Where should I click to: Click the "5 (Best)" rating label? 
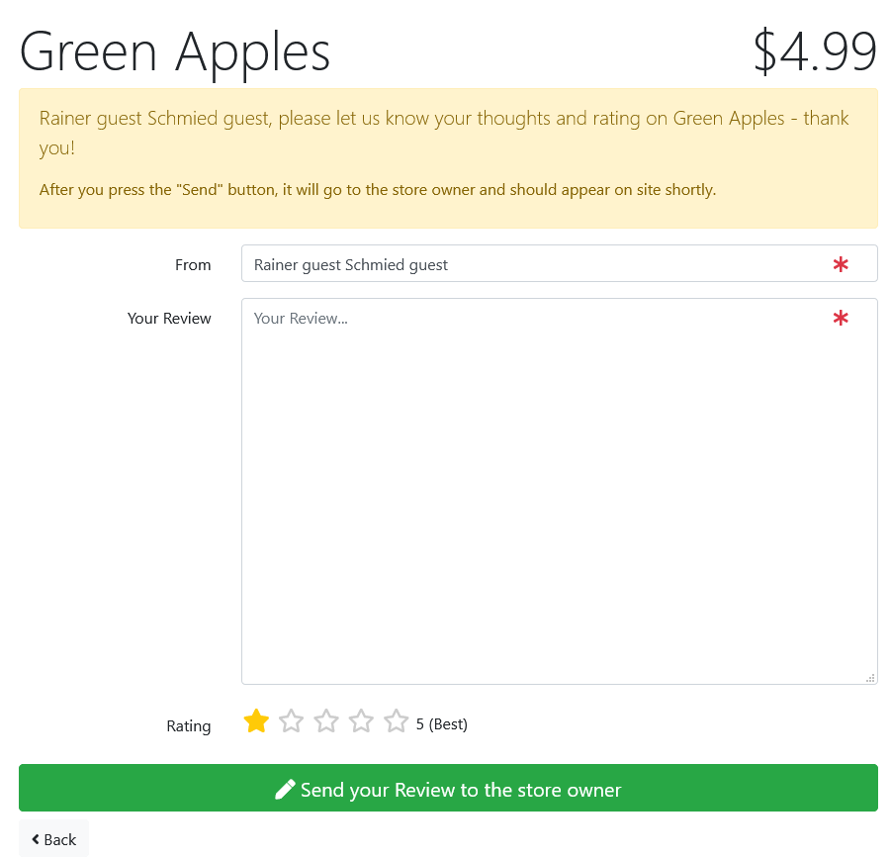[x=442, y=724]
